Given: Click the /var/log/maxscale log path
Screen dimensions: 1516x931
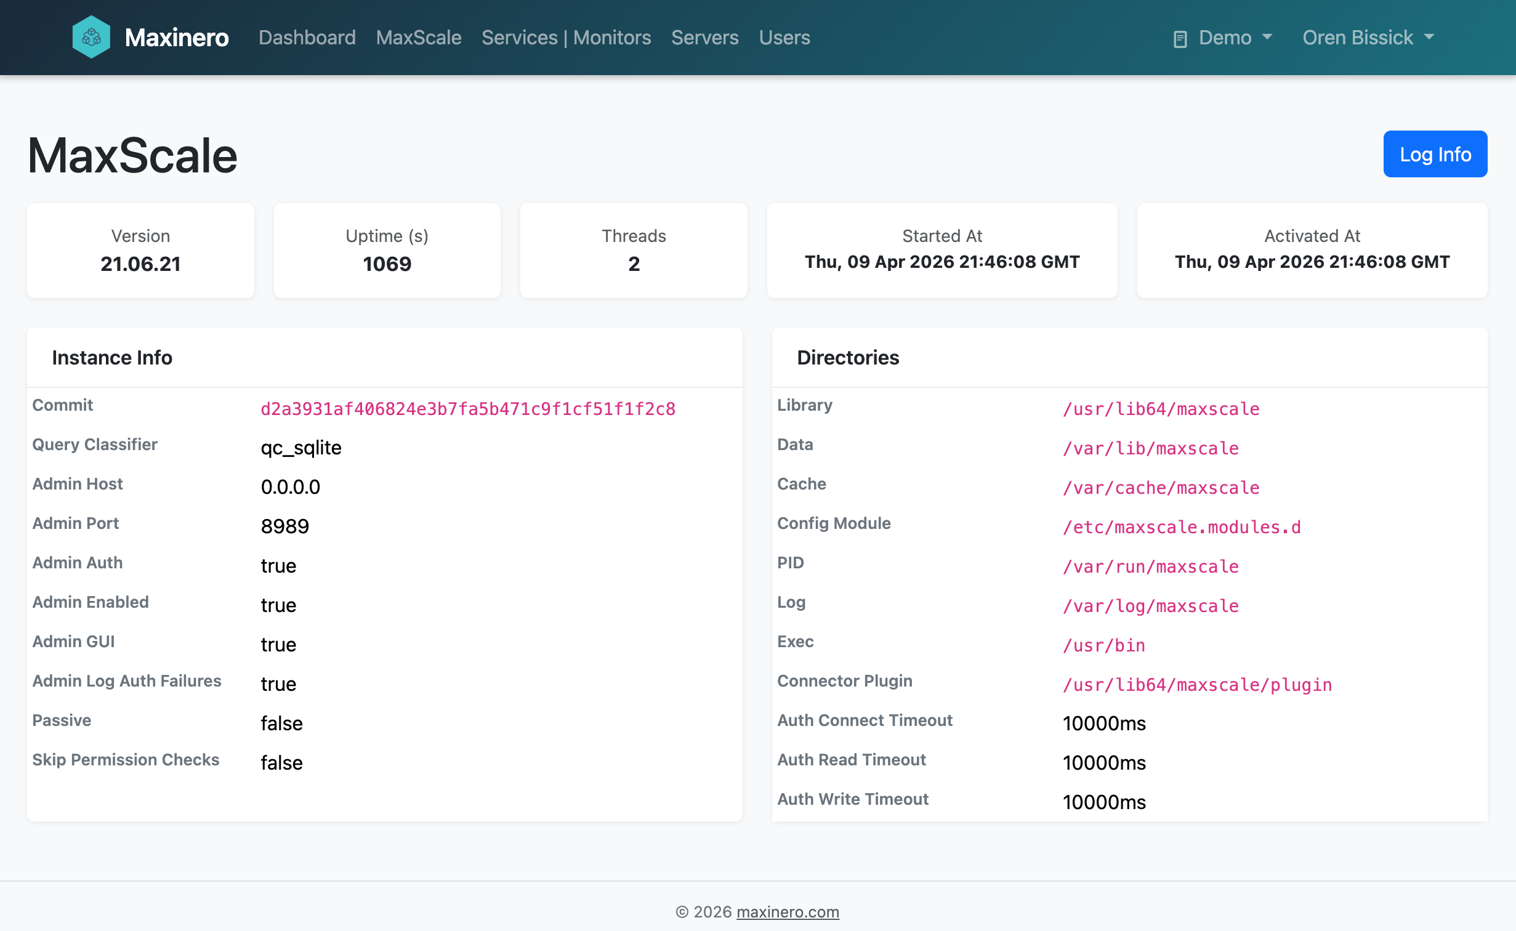Looking at the screenshot, I should [x=1150, y=606].
